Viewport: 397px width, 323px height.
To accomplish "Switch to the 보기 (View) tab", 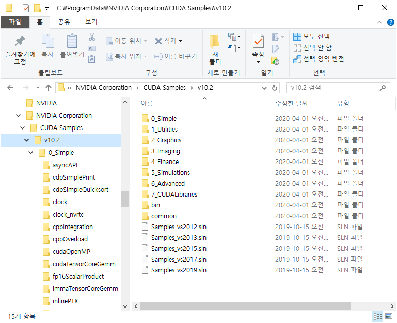I will (x=91, y=22).
